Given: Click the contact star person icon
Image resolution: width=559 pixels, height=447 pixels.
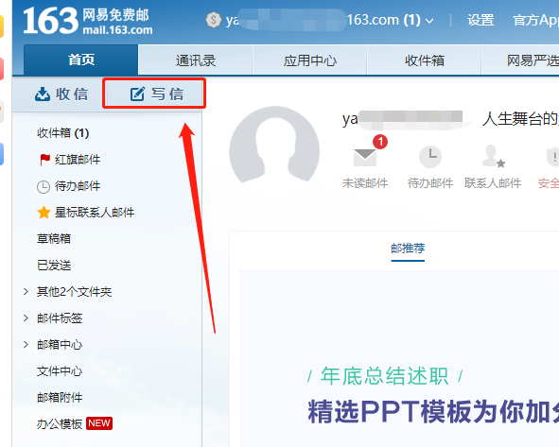Looking at the screenshot, I should (494, 156).
